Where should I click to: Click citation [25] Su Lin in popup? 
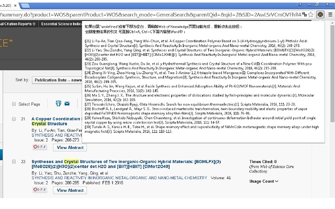[192, 88]
